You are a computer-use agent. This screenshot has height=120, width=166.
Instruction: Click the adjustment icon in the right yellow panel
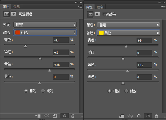[x=90, y=14]
